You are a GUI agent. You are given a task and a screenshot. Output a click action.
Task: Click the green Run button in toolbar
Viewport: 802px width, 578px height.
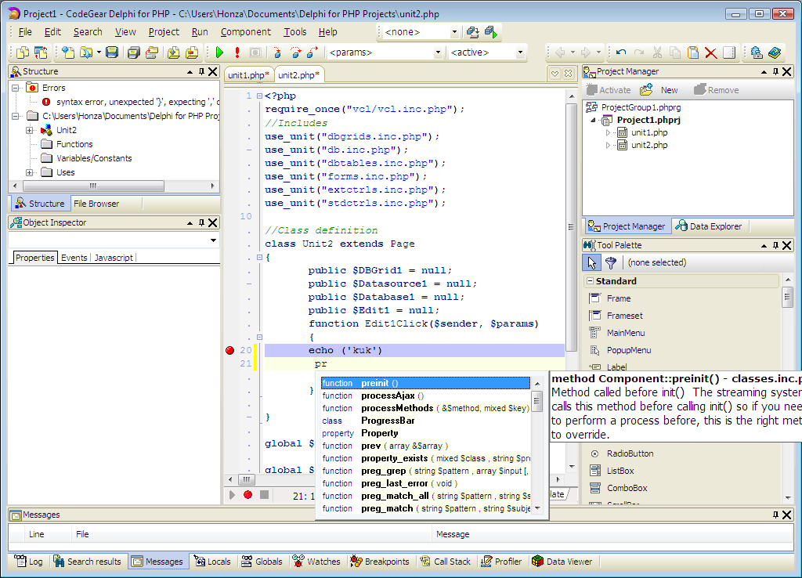[219, 52]
